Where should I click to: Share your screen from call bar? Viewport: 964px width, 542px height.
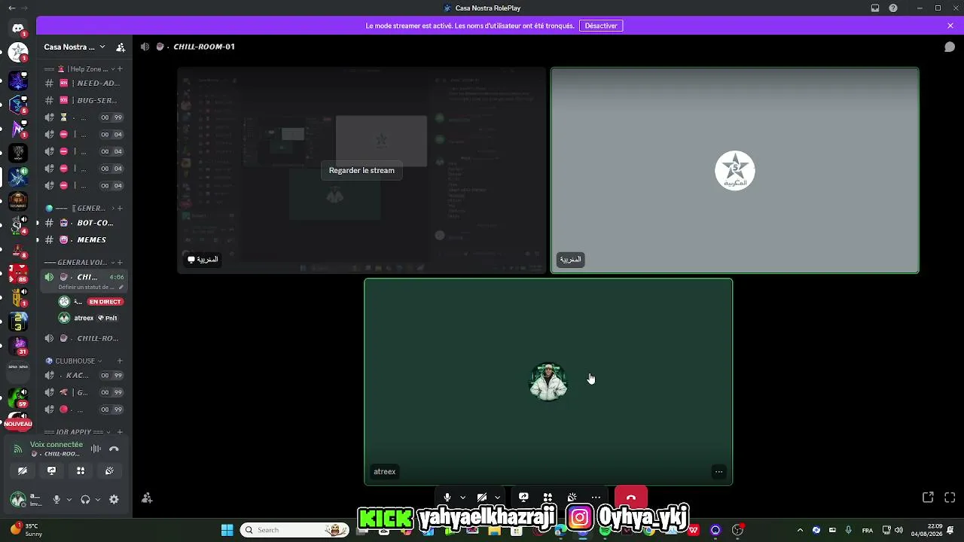523,498
